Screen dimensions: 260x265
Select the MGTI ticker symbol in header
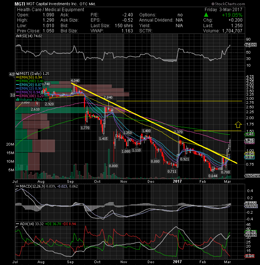(20, 4)
